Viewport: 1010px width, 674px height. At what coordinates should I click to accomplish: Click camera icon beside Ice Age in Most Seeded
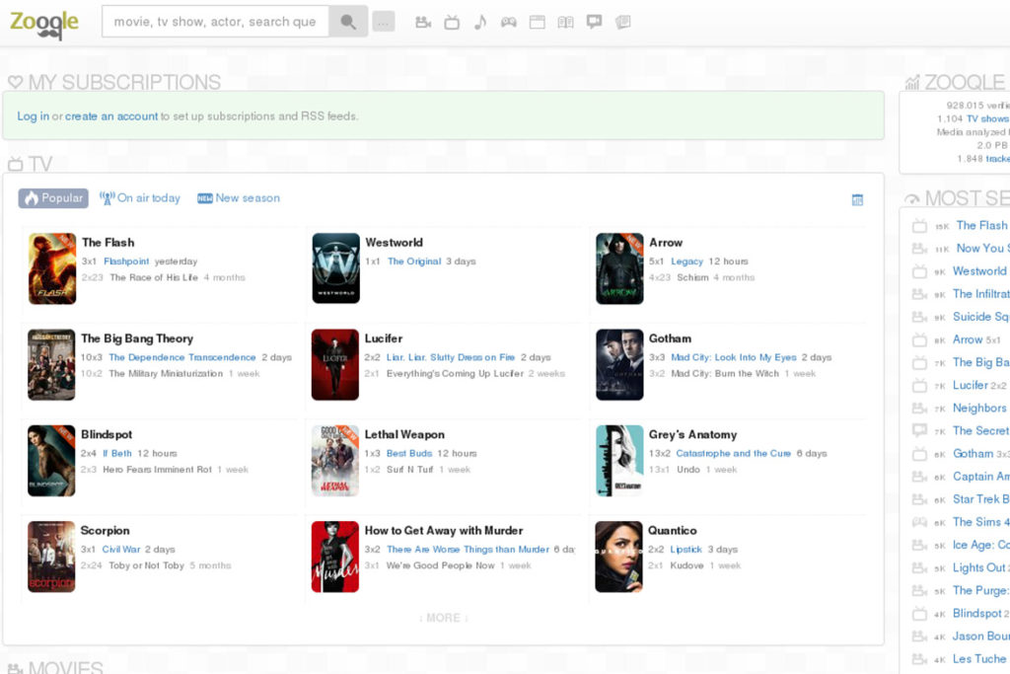(x=920, y=545)
